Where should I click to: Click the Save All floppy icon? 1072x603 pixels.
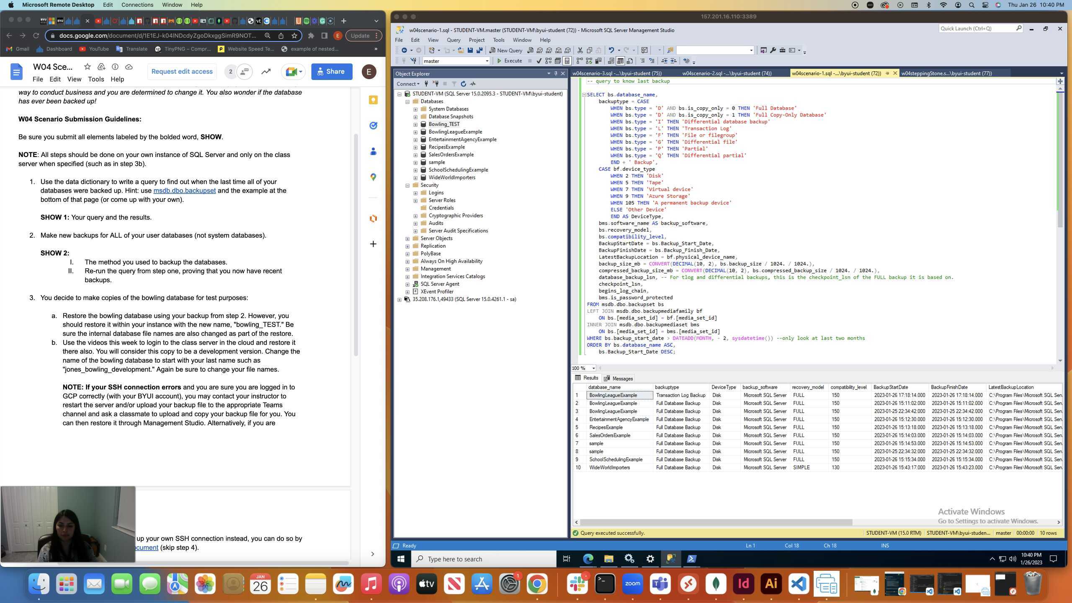pyautogui.click(x=479, y=50)
